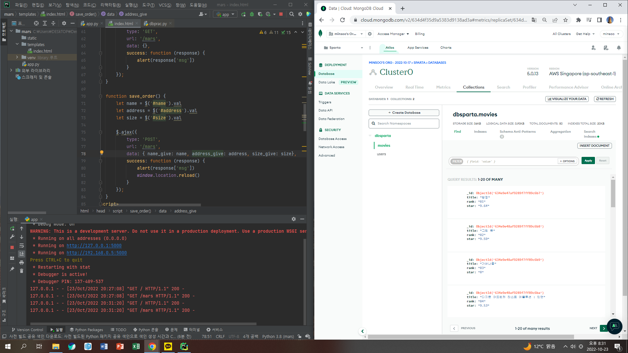The height and width of the screenshot is (353, 628).
Task: Stop process with red square in Run panel
Action: pos(12,247)
